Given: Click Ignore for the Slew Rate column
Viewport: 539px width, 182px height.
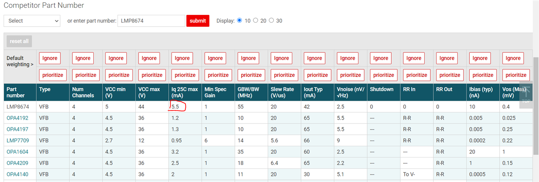Looking at the screenshot, I should [x=281, y=58].
